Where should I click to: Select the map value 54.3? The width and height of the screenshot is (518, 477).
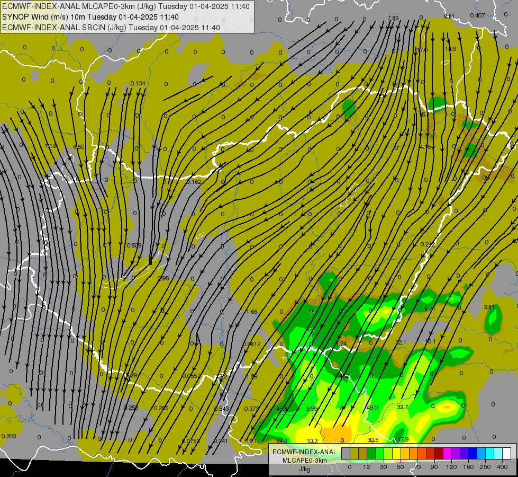282,441
